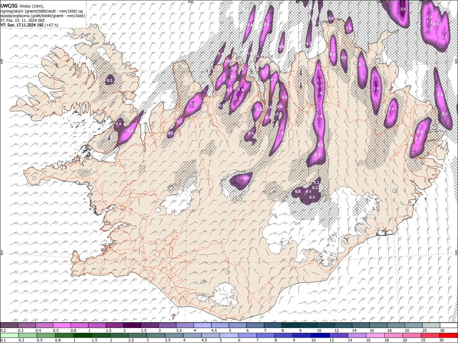Select the 0.4 orchid swatch in snow scale

pos(44,325)
